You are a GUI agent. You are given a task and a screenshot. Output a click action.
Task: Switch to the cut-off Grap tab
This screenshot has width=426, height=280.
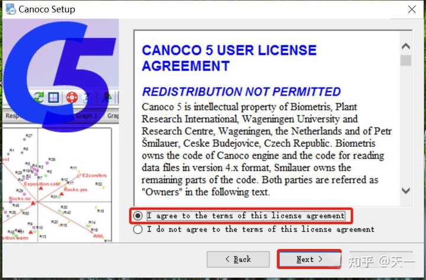[113, 116]
